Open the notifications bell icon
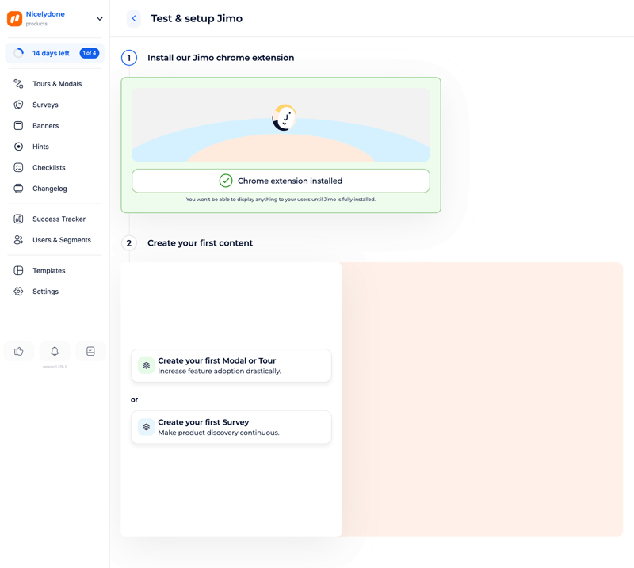Image resolution: width=634 pixels, height=568 pixels. click(x=54, y=351)
